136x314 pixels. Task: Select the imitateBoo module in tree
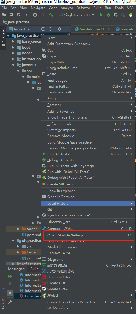click(29, 59)
